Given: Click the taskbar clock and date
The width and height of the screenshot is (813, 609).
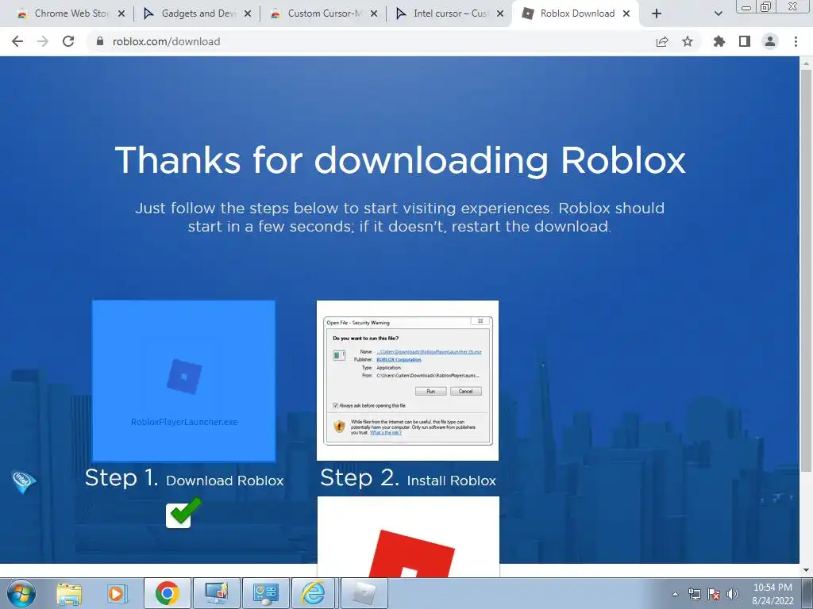Looking at the screenshot, I should (x=773, y=594).
